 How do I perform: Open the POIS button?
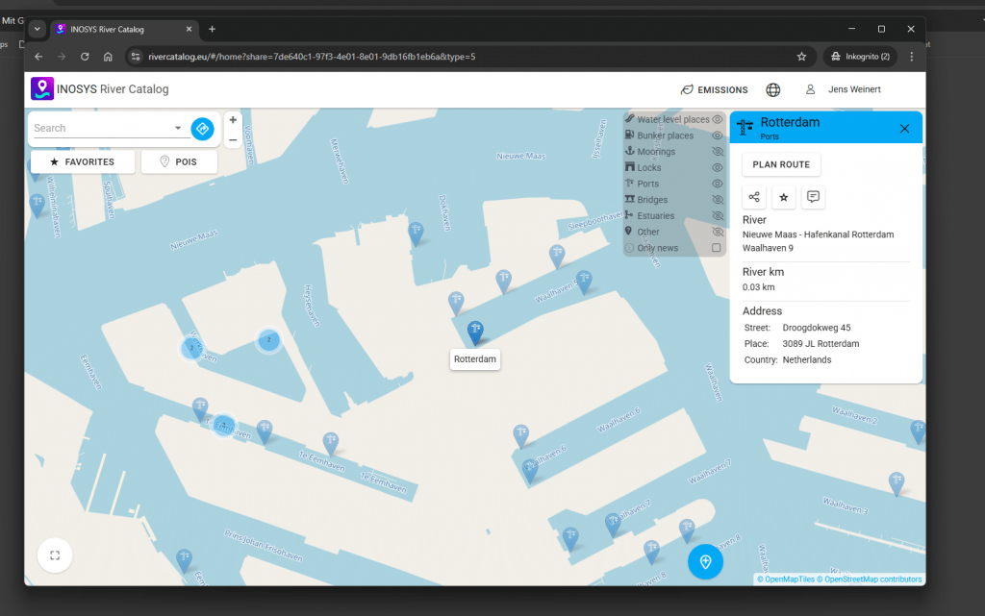[x=179, y=161]
